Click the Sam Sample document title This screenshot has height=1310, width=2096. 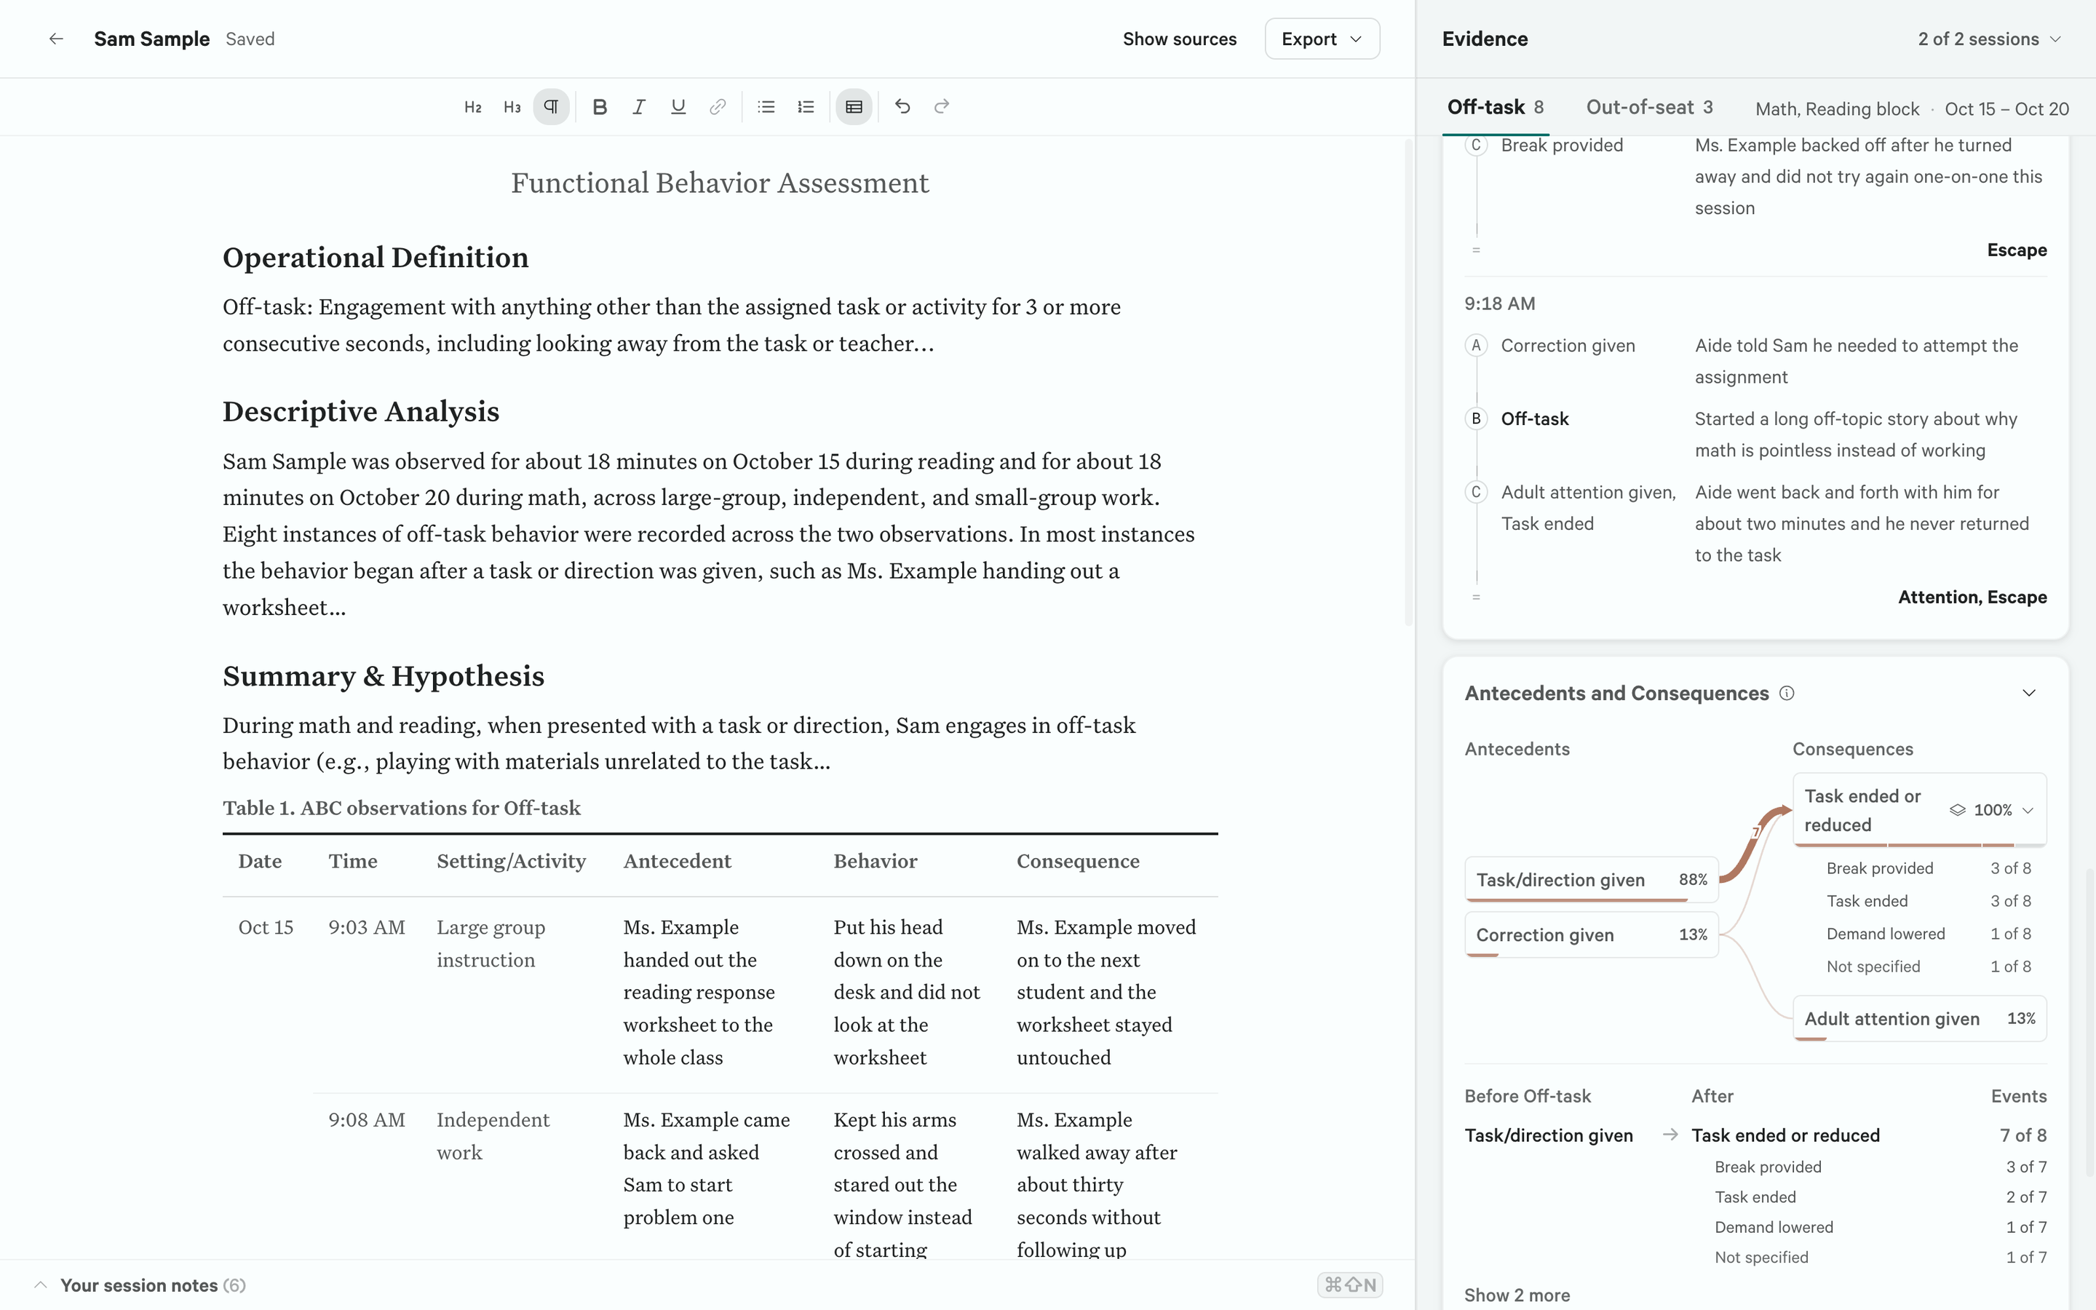[151, 39]
